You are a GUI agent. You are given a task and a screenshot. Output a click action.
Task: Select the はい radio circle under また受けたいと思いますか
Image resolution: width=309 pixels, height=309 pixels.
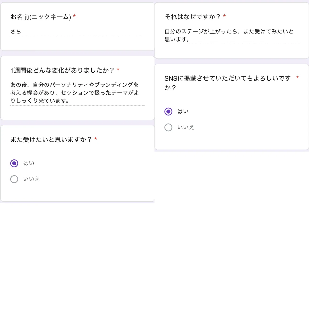coord(14,163)
